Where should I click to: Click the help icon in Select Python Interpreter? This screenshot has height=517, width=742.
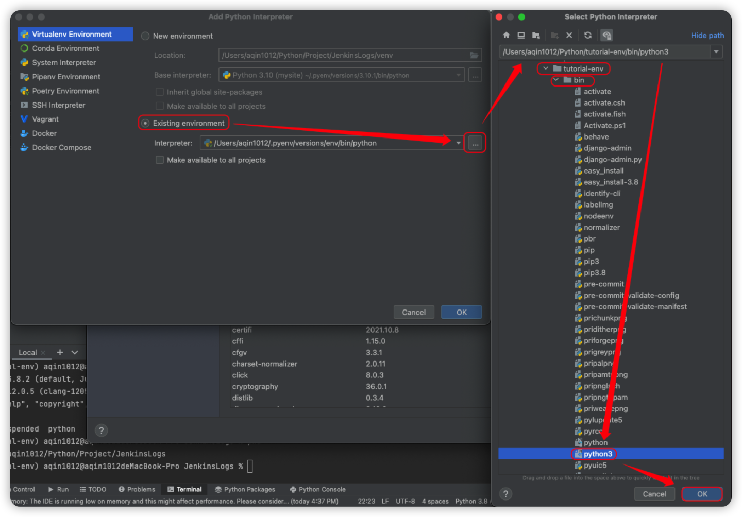(x=506, y=494)
